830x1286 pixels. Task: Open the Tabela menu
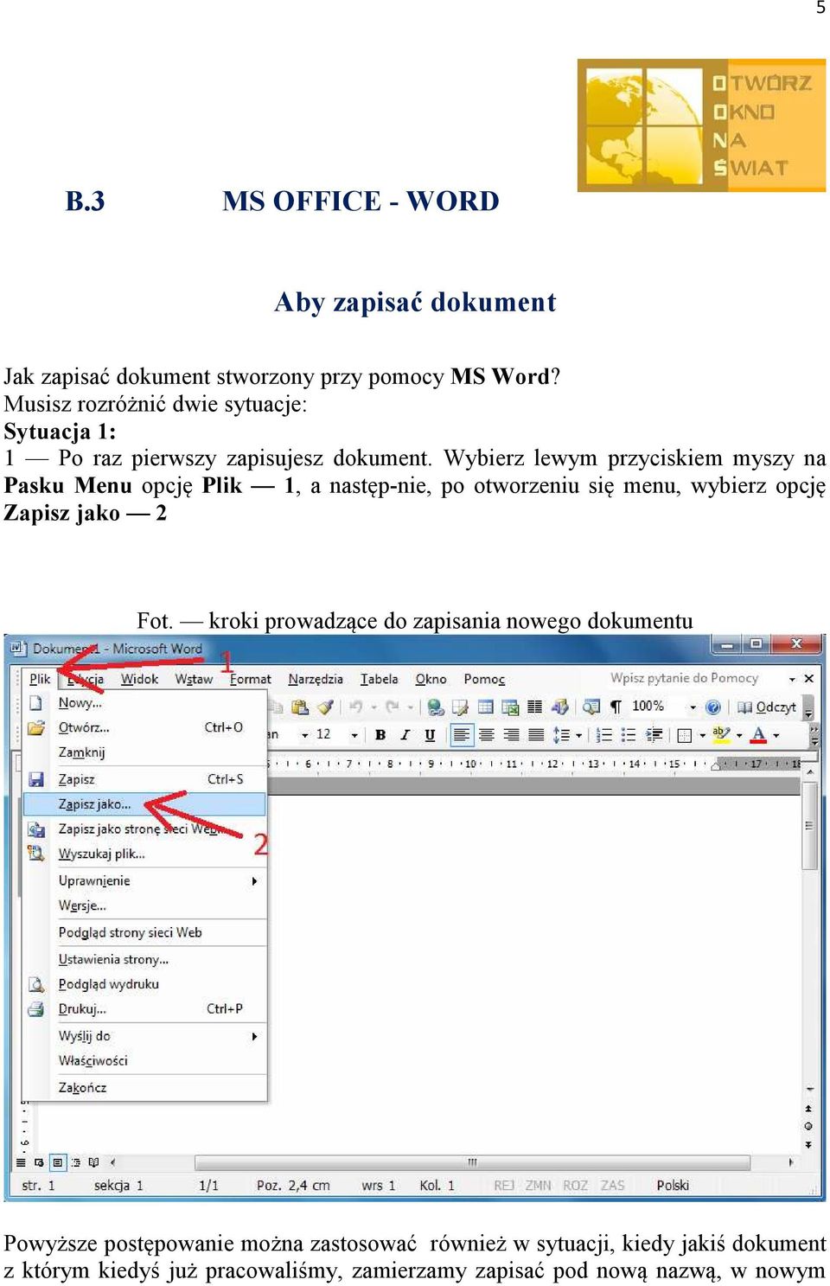[380, 680]
